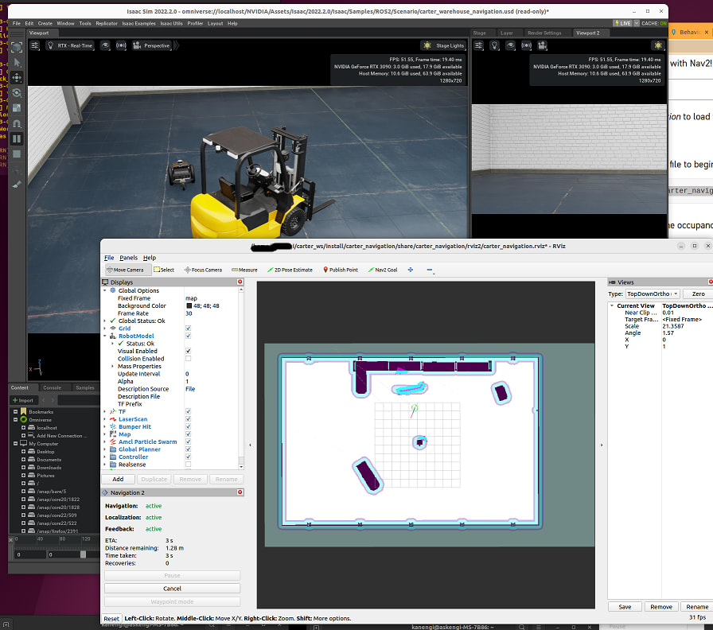Viewport: 713px width, 630px height.
Task: Select the arrow Select tool in Isaac Sim toolbar
Action: pyautogui.click(x=17, y=62)
